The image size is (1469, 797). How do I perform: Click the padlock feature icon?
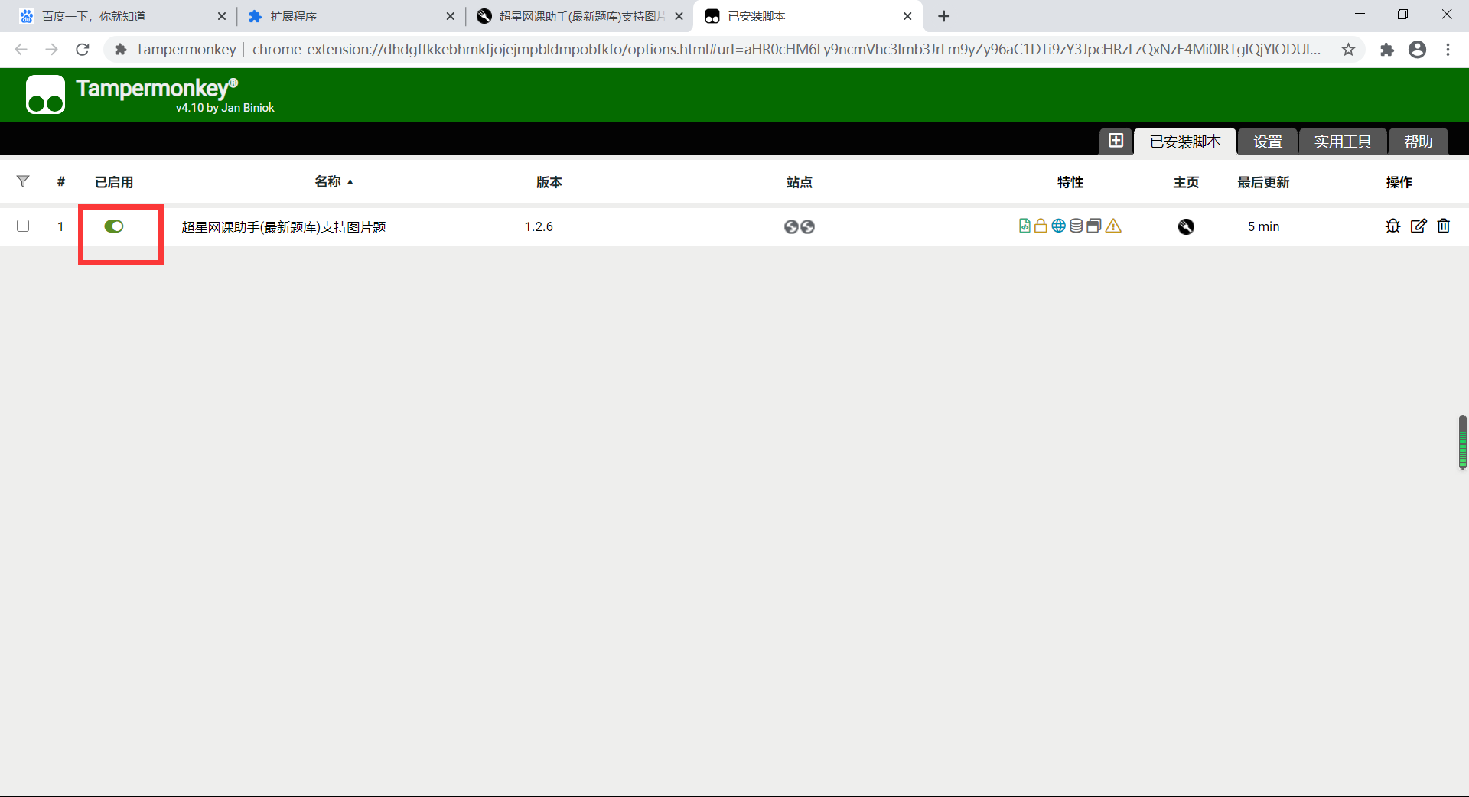click(x=1041, y=226)
